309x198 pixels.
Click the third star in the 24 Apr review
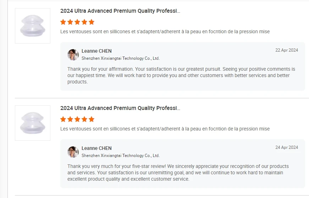click(x=77, y=119)
